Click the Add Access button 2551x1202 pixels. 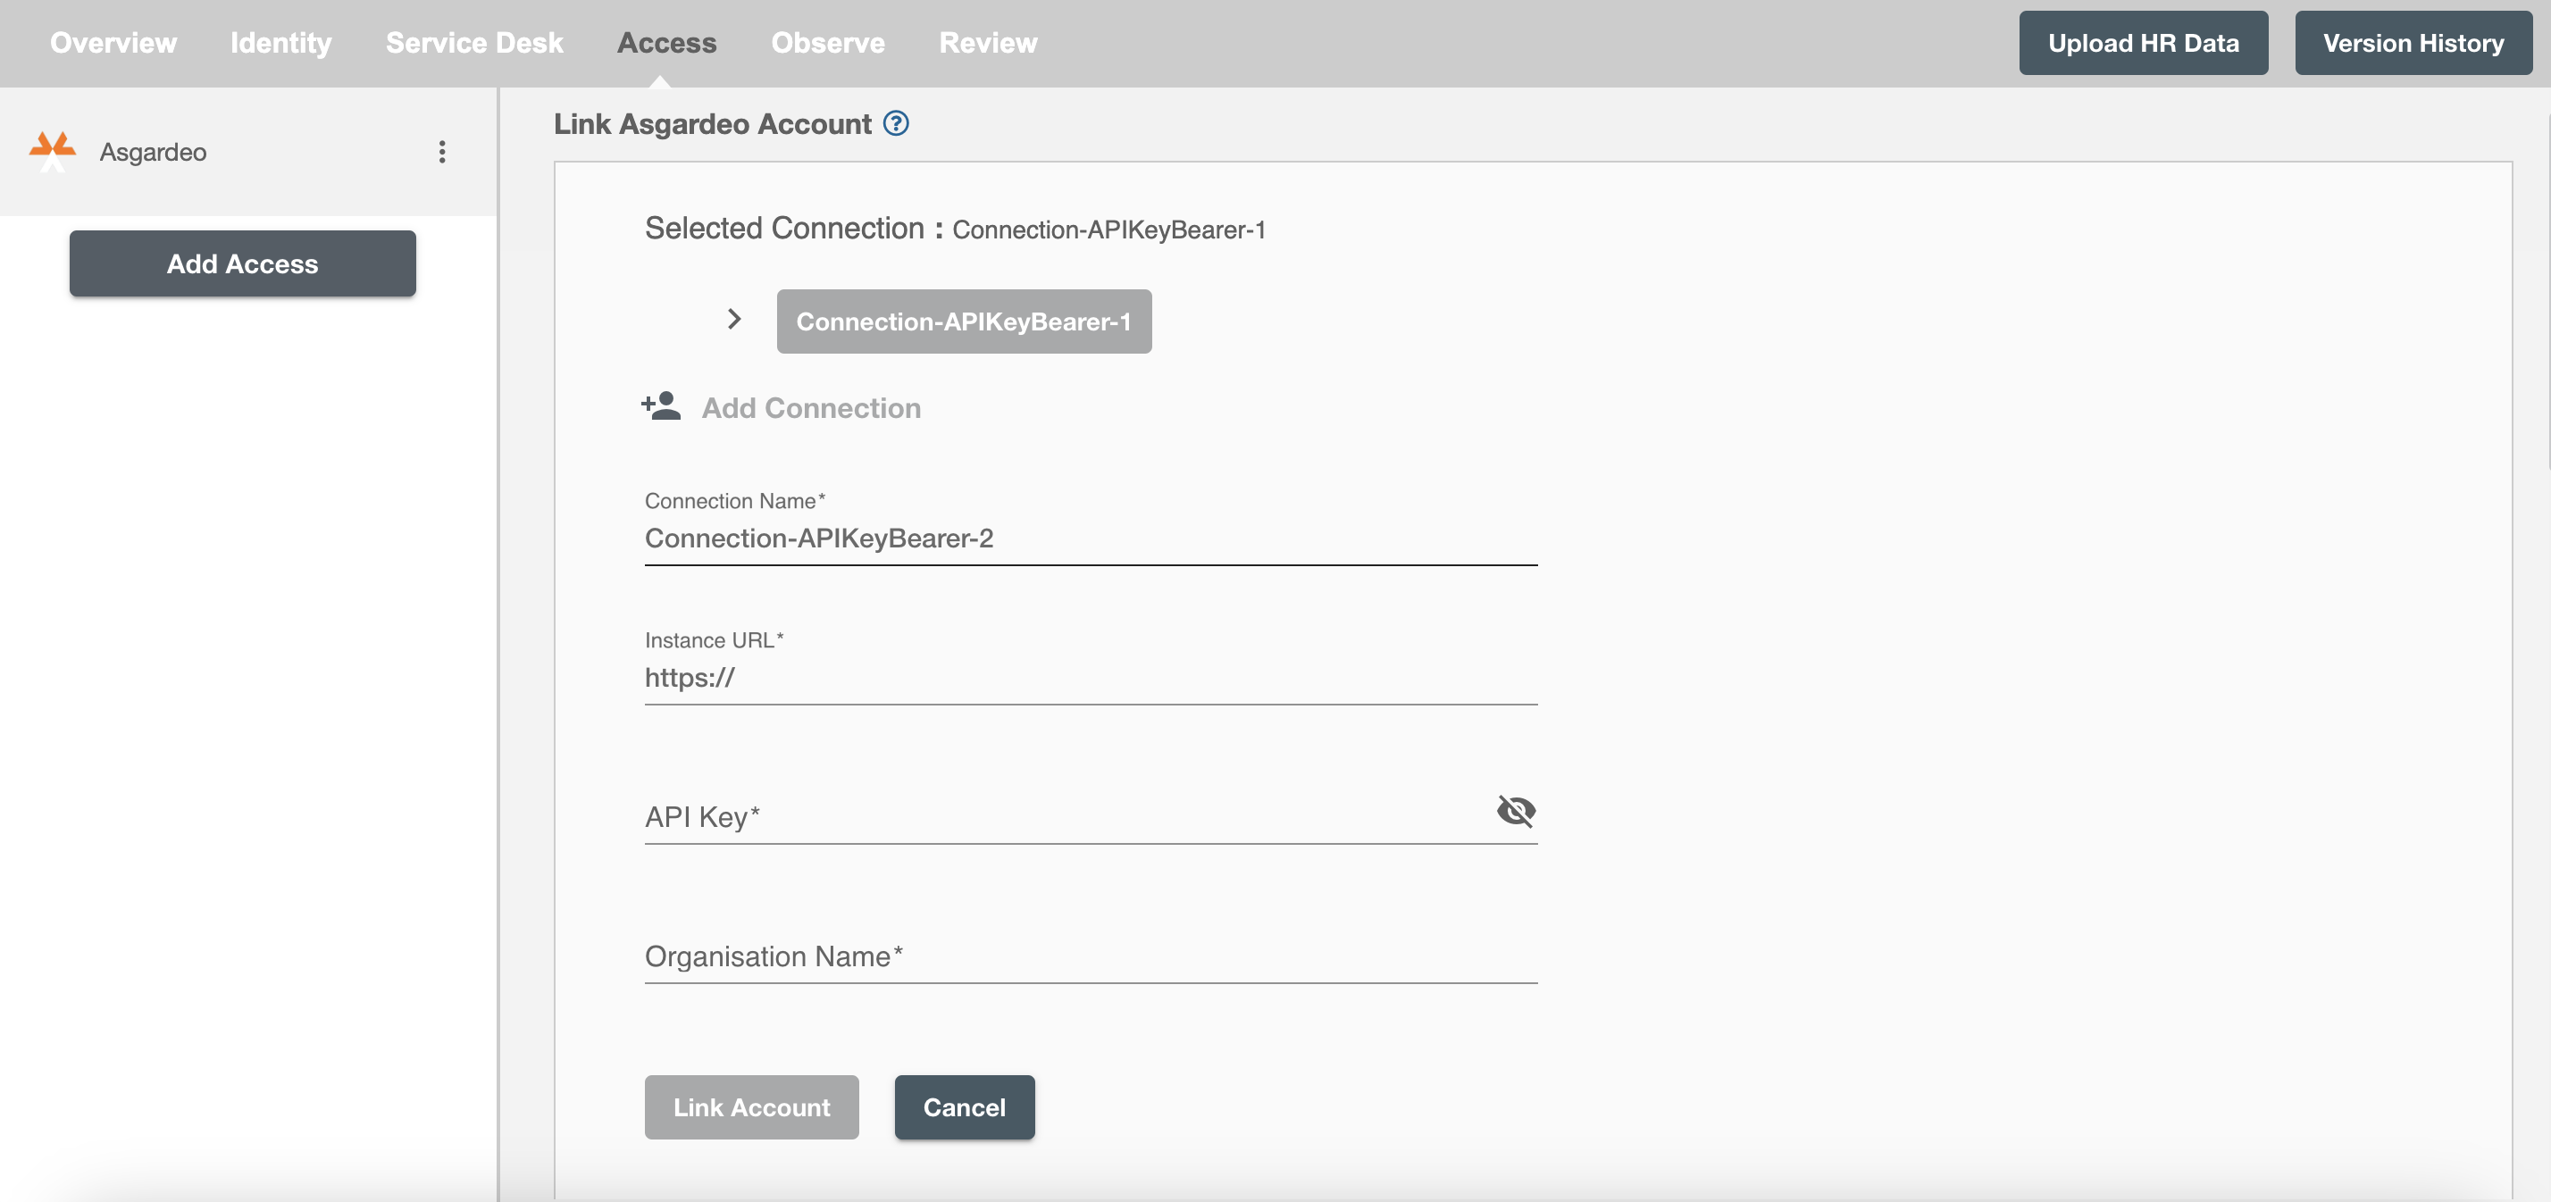242,262
